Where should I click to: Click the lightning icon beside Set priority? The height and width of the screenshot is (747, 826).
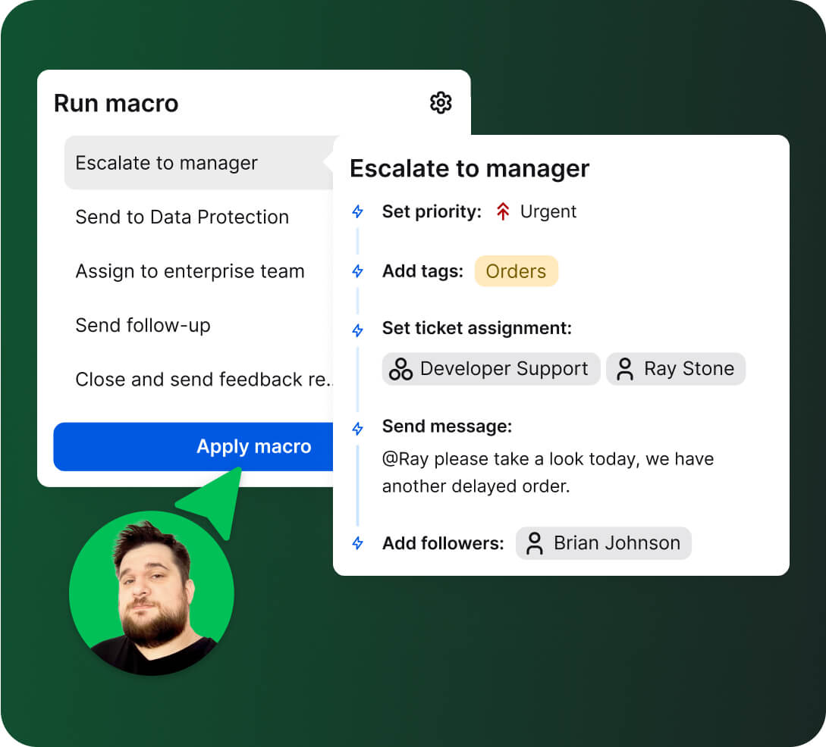[x=357, y=212]
